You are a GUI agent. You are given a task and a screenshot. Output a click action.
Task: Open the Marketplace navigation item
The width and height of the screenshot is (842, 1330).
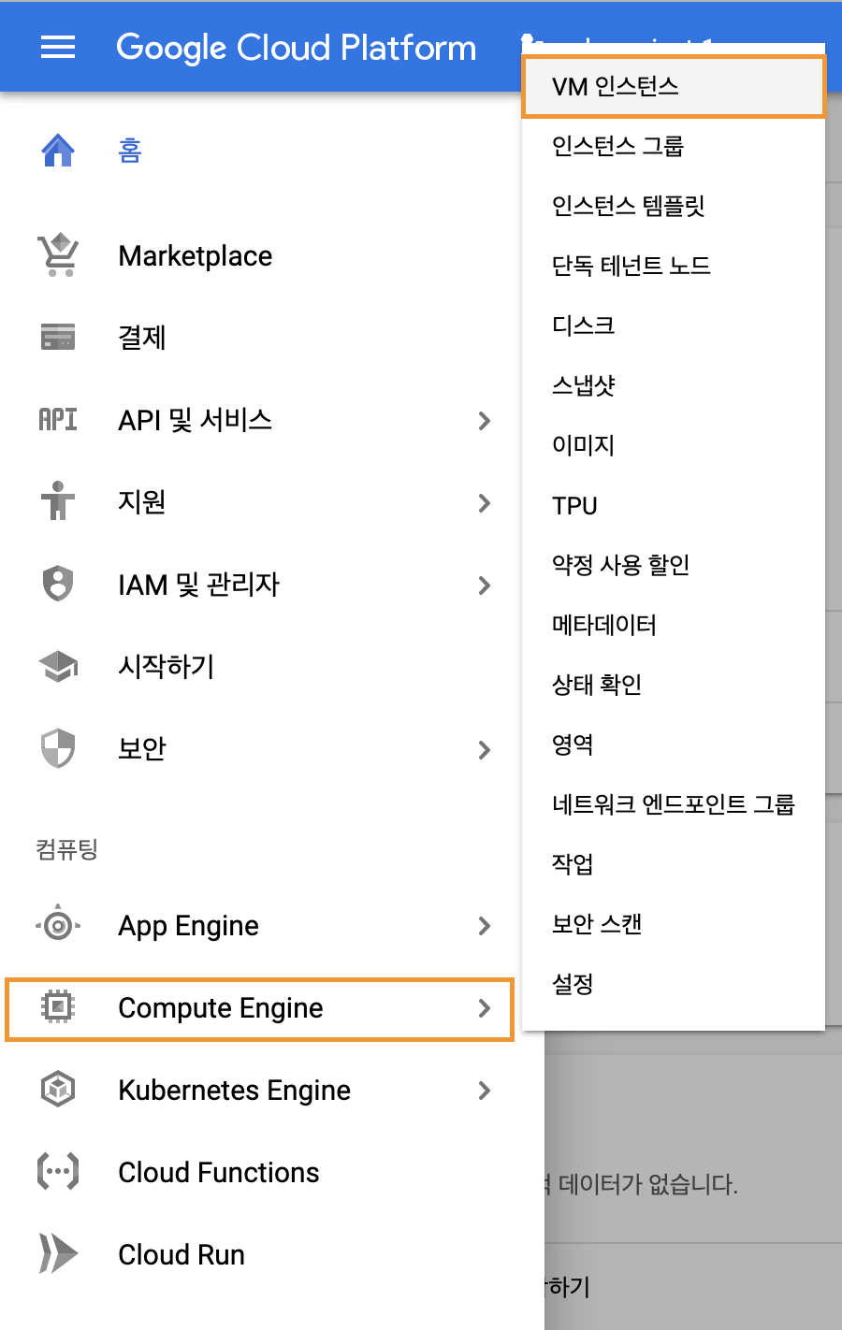click(x=196, y=255)
